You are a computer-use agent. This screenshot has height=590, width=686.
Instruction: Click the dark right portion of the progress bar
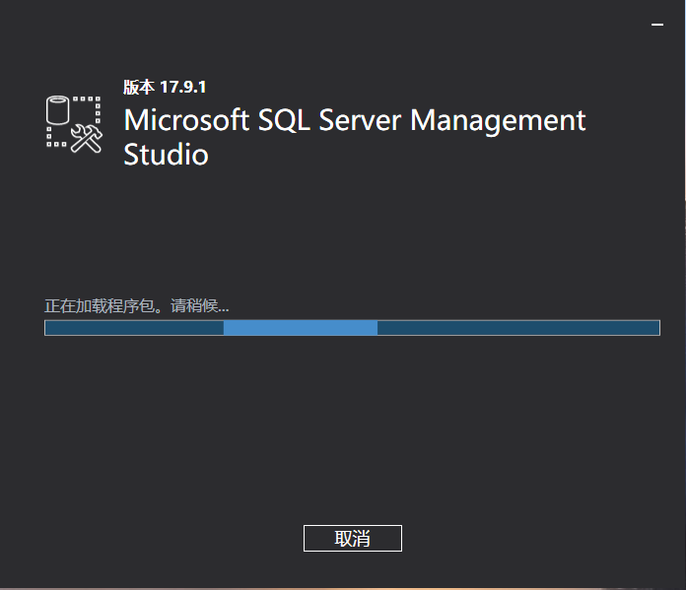(x=517, y=328)
